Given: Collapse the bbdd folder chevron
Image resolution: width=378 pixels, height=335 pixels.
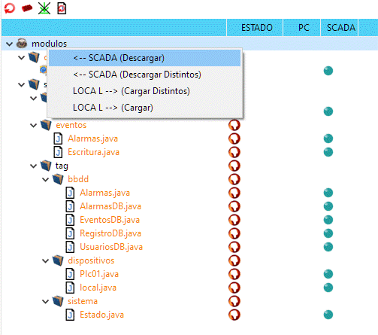Looking at the screenshot, I should (45, 179).
